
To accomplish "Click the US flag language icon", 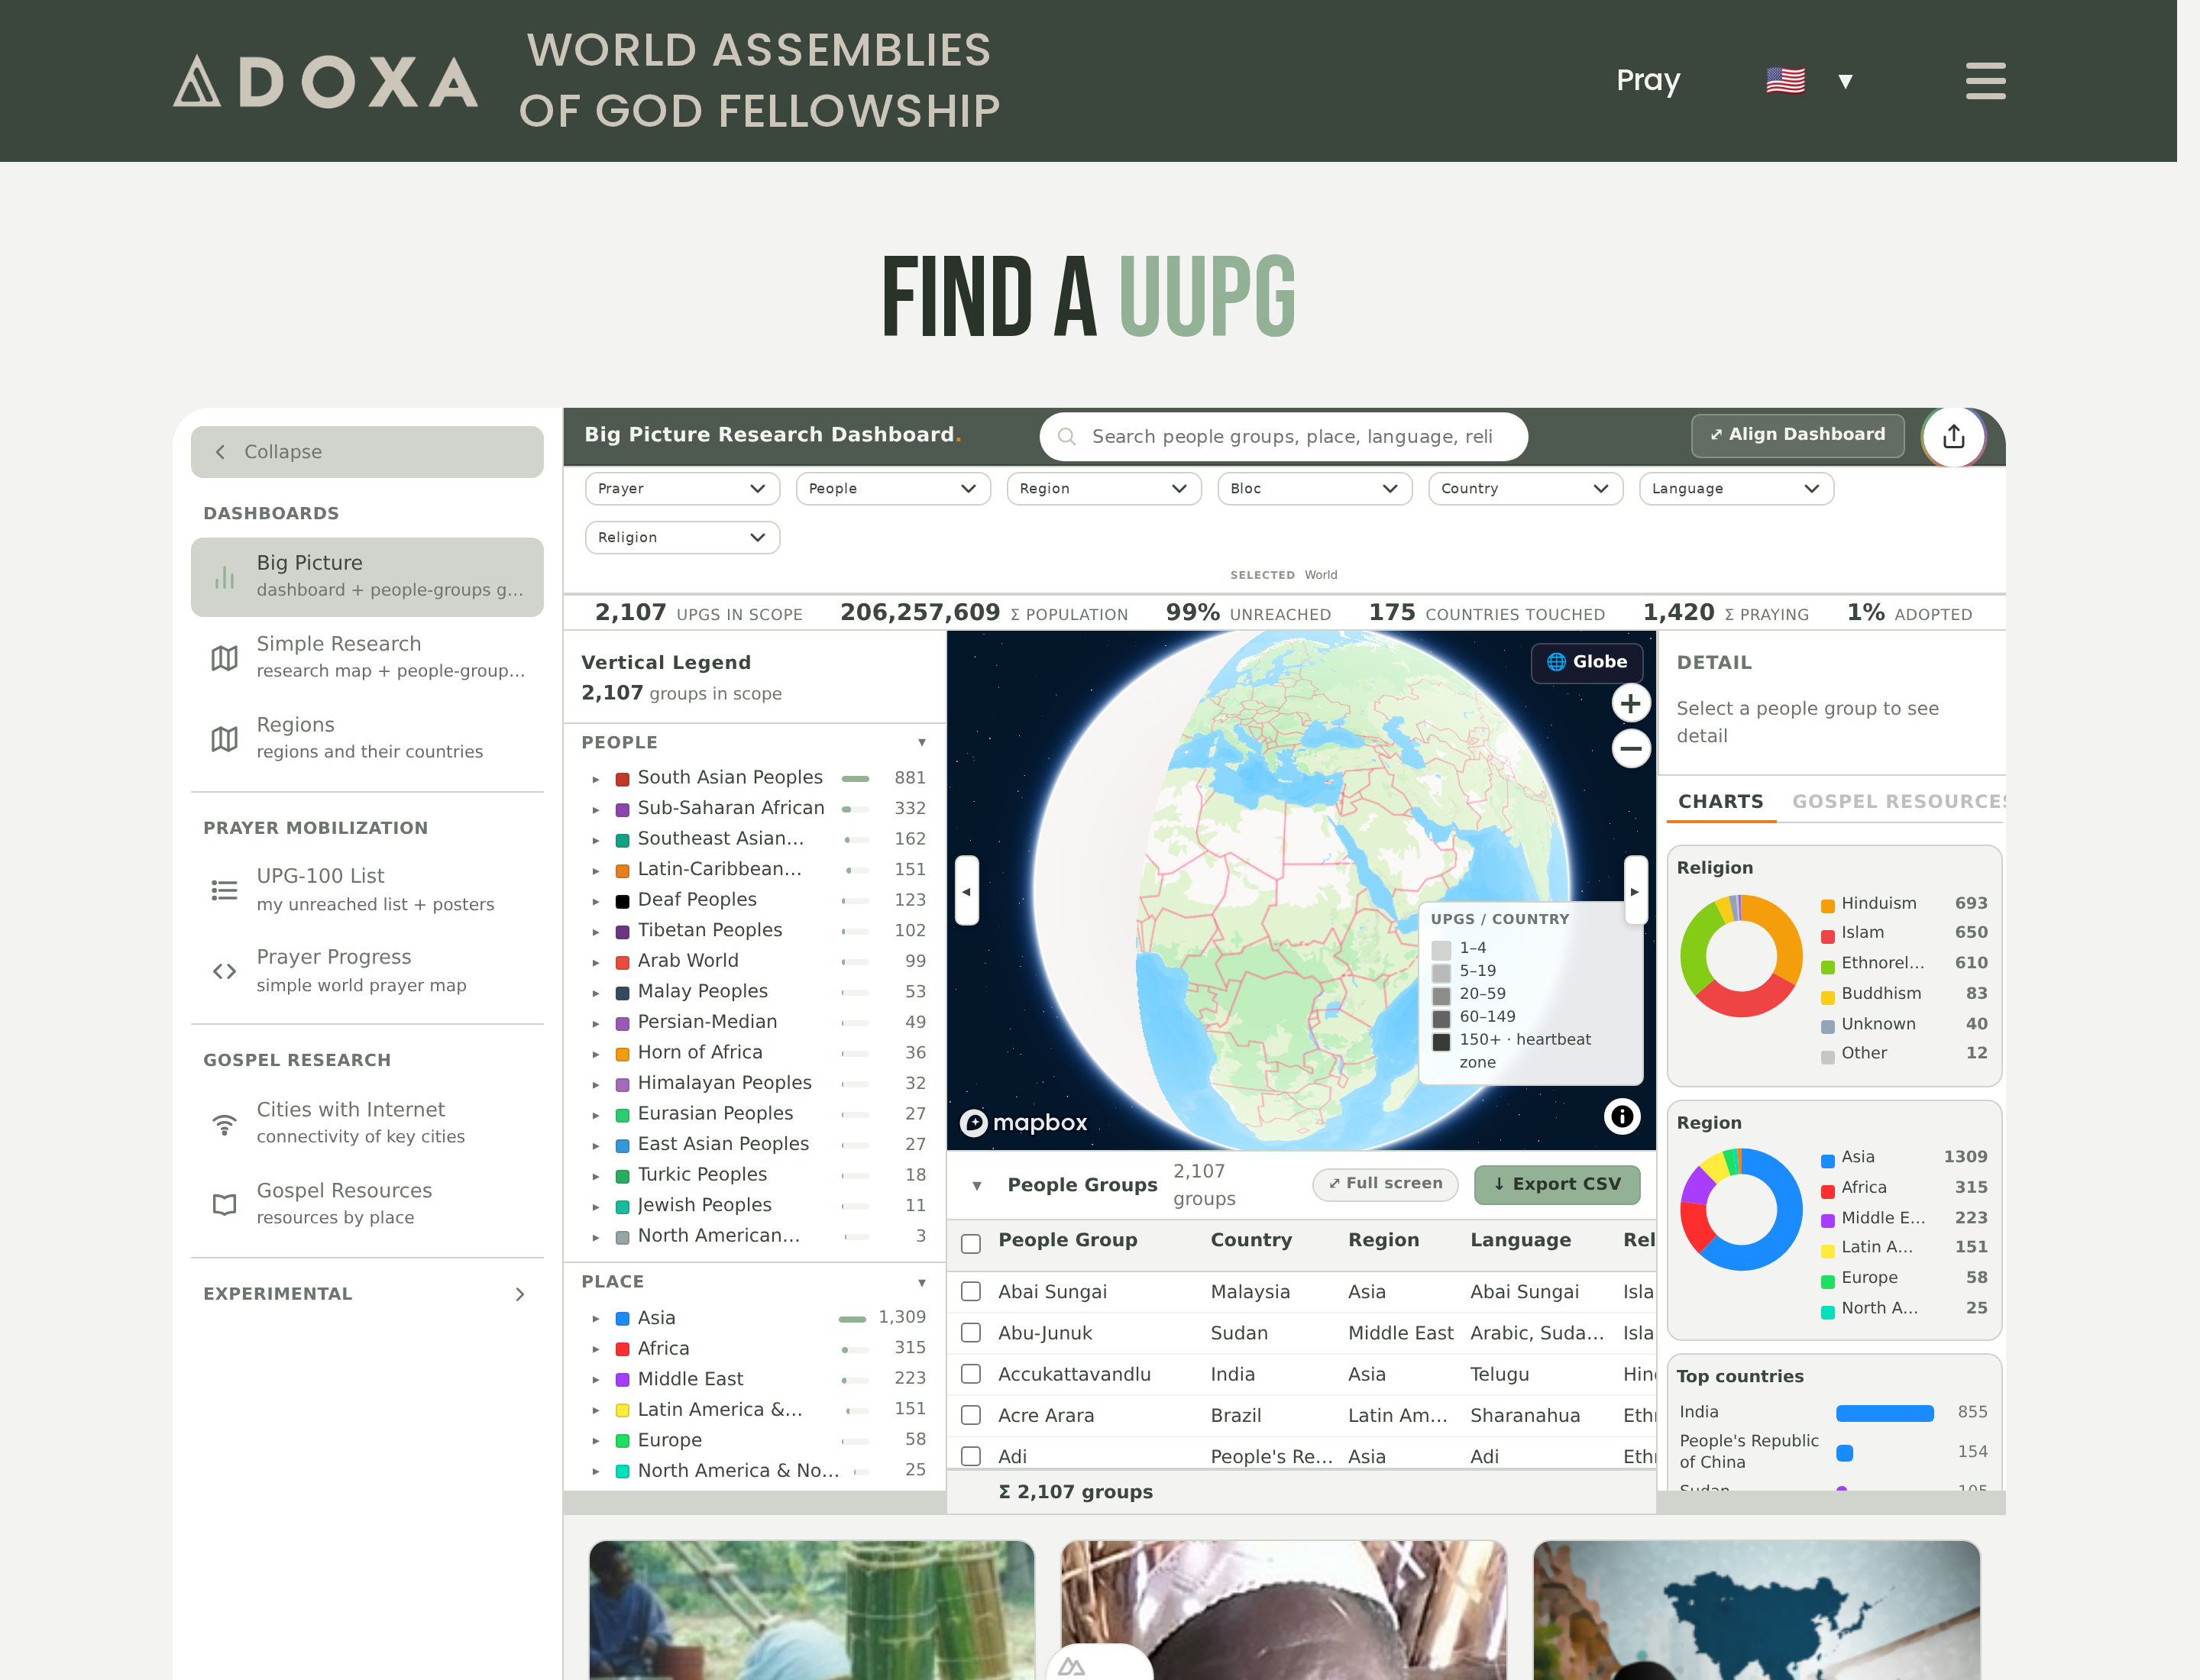I will 1784,81.
